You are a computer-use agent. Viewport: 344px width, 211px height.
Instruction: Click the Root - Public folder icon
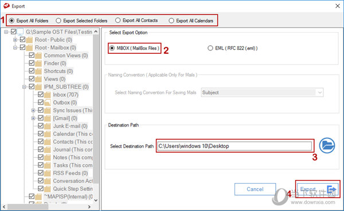pyautogui.click(x=29, y=40)
